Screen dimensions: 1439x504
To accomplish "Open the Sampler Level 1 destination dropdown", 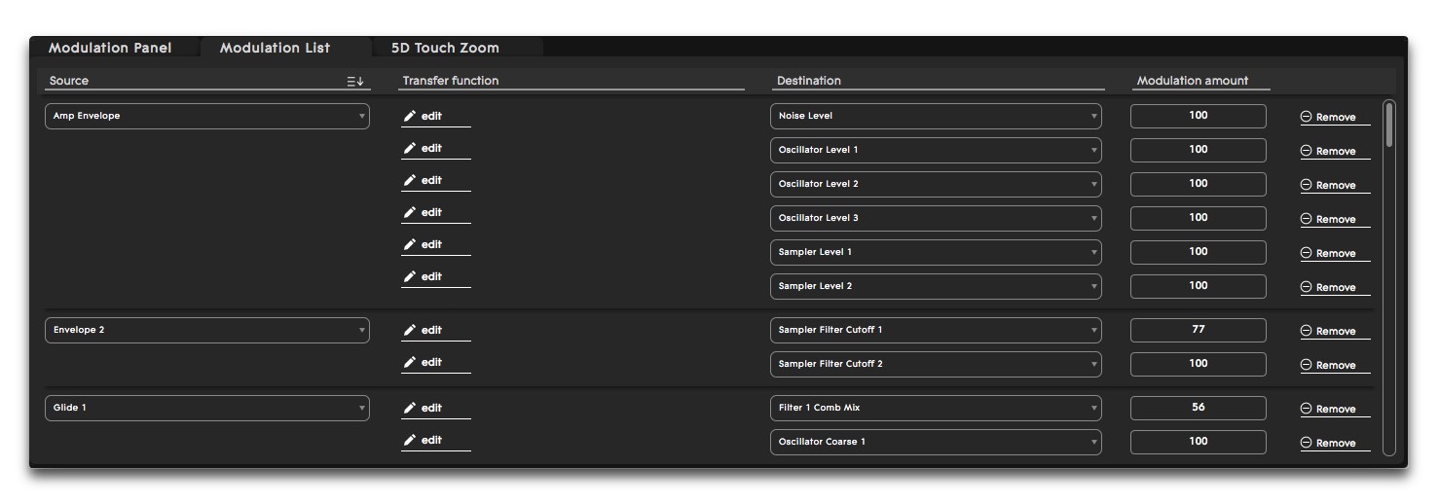I will (x=936, y=252).
